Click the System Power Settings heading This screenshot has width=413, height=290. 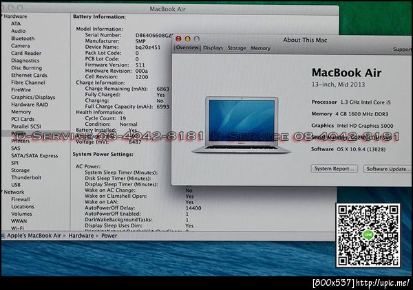(x=103, y=155)
